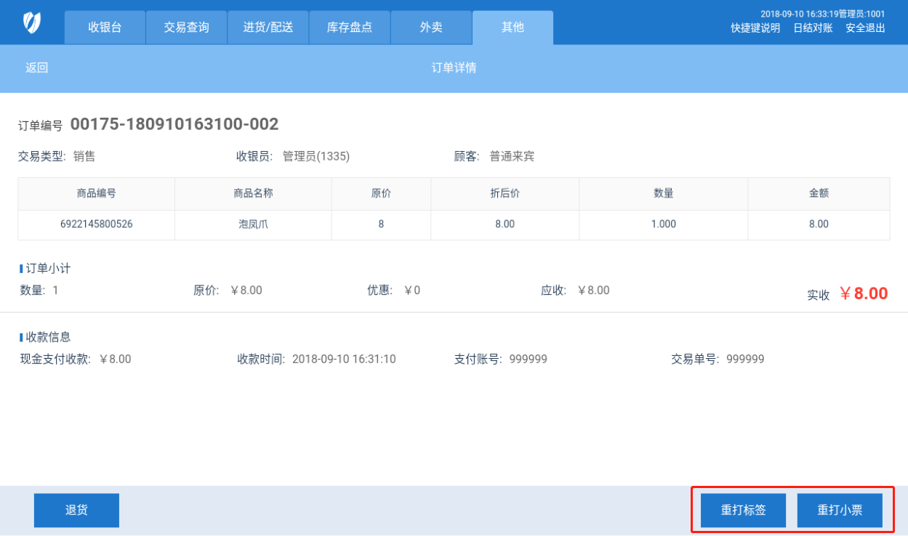
Task: Select the order number 00175-180910163100-002
Action: coord(174,124)
